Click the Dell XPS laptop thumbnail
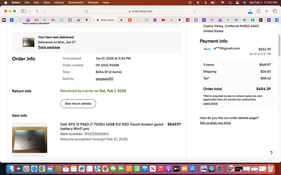The image size is (281, 175). pos(30,139)
